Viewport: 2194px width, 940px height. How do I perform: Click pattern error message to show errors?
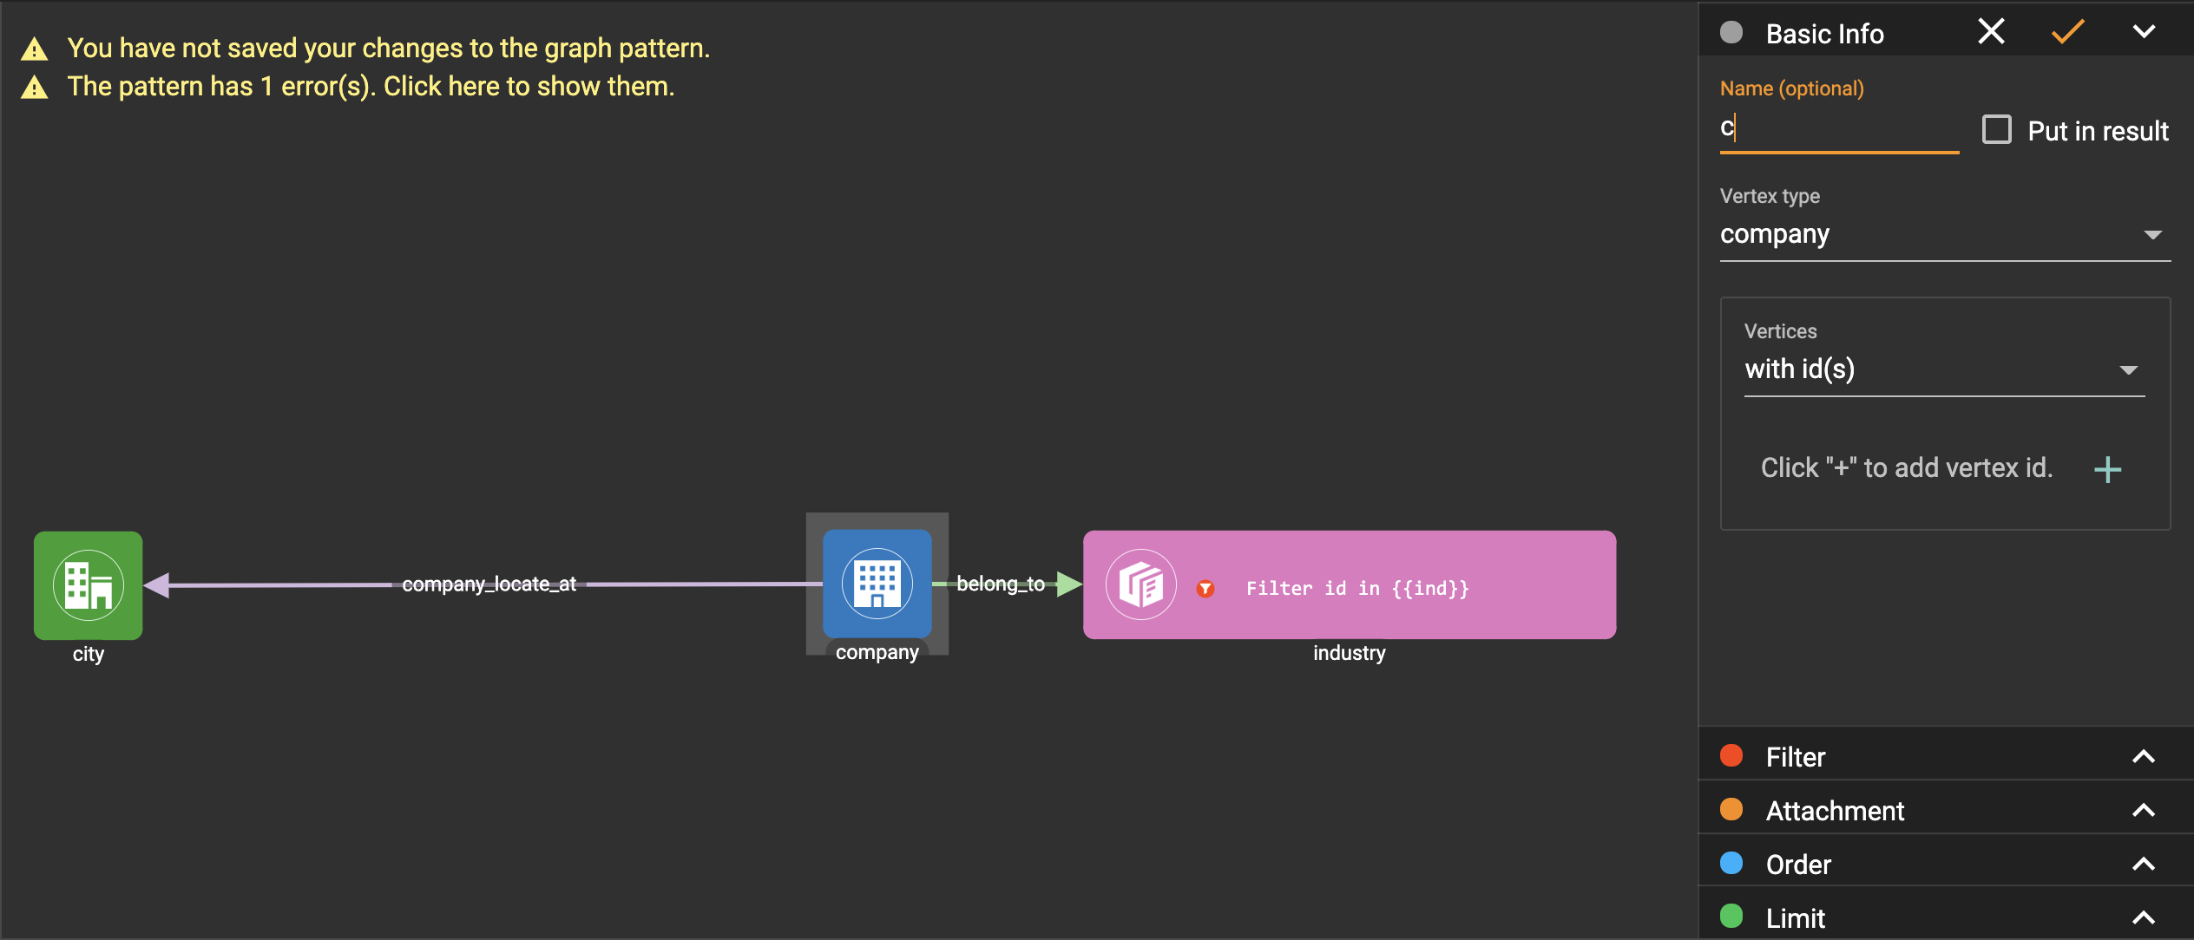click(x=371, y=87)
